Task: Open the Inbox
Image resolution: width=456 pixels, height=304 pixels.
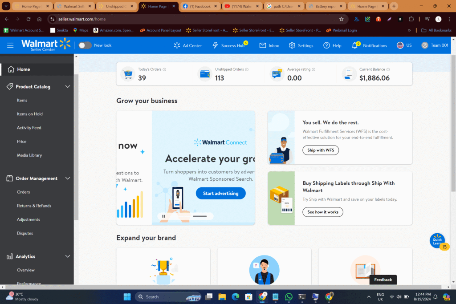Action: click(x=269, y=45)
